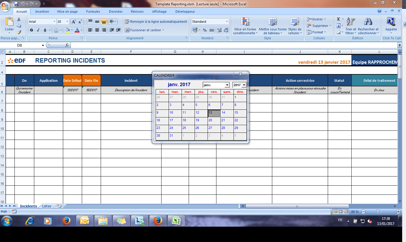Image resolution: width=406 pixels, height=242 pixels.
Task: Increase font size with the large A
Action: point(74,22)
